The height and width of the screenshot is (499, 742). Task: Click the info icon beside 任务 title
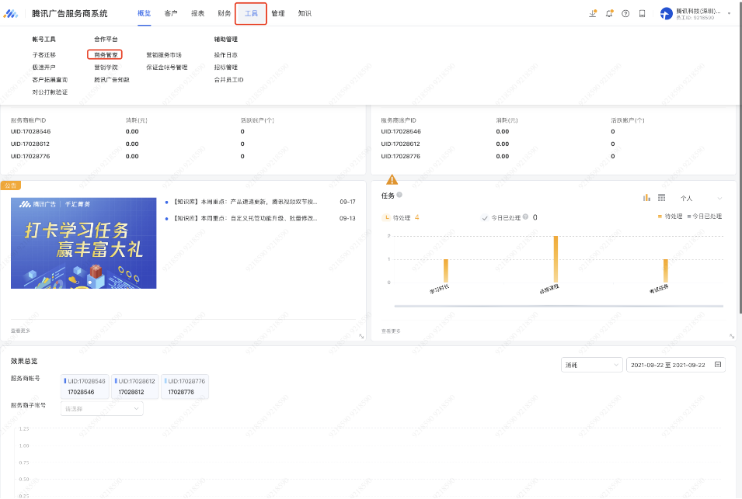[399, 196]
